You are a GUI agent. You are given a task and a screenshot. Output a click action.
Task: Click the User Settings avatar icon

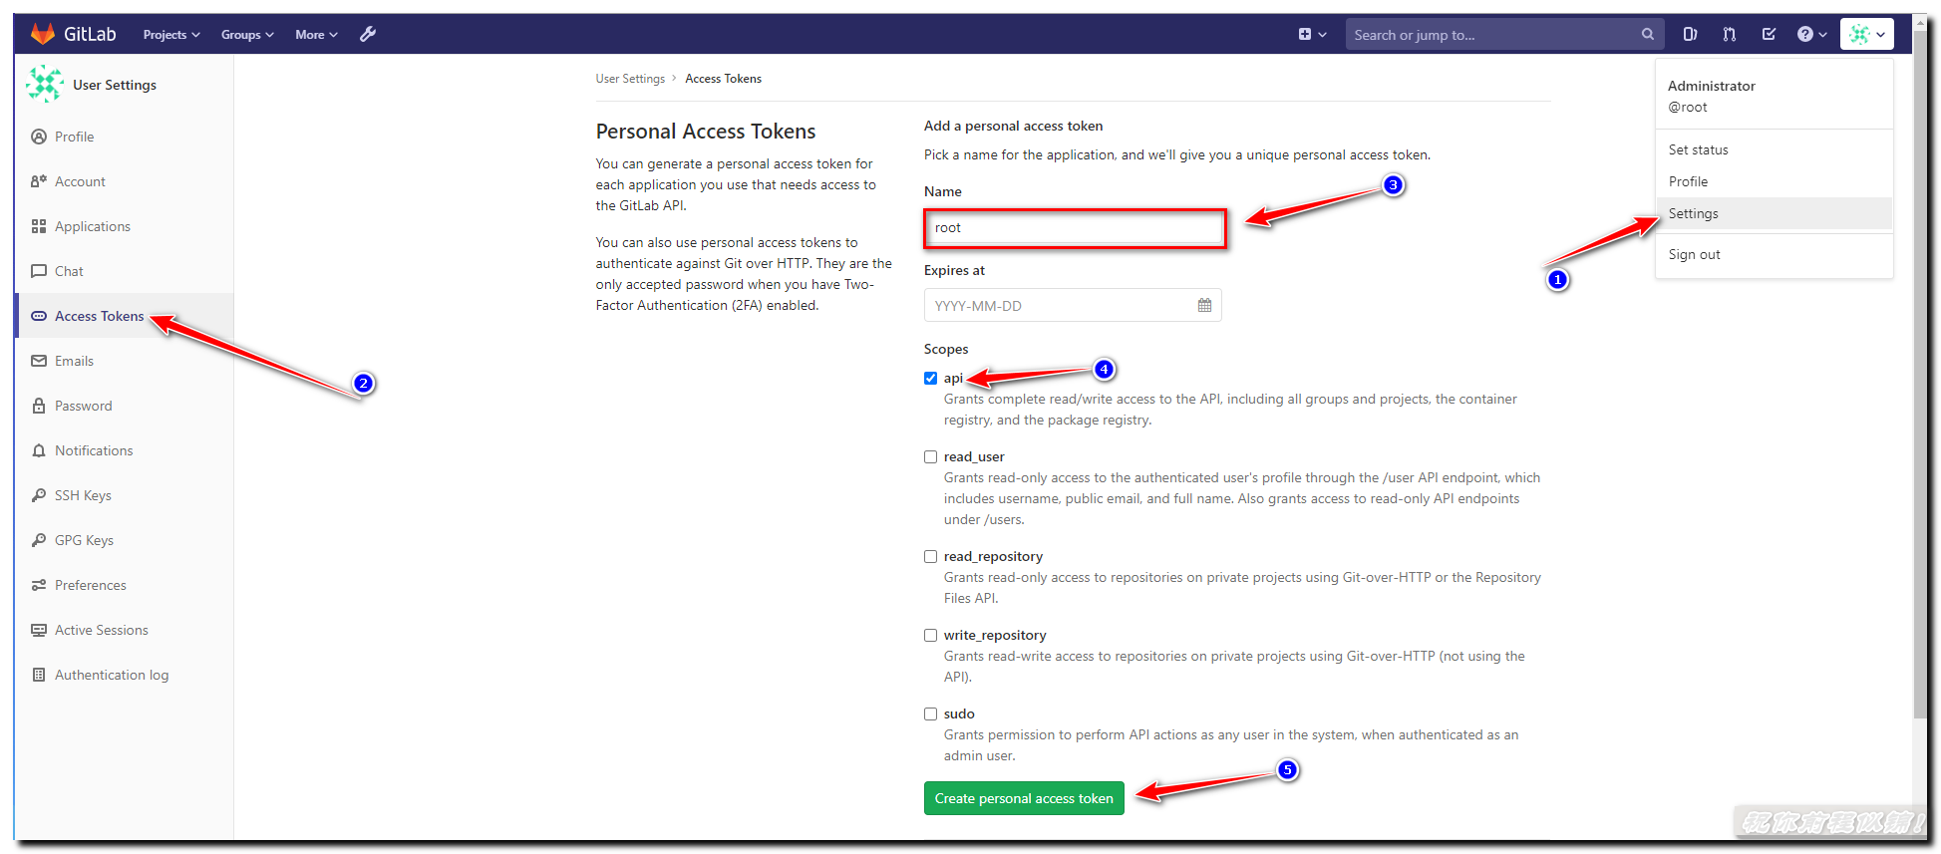pos(45,85)
